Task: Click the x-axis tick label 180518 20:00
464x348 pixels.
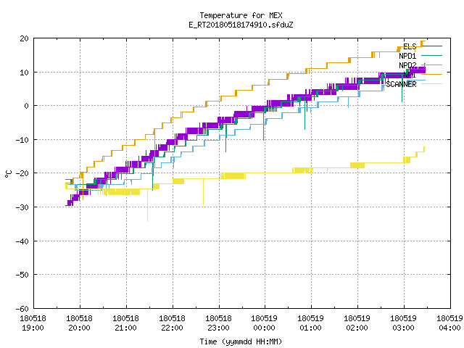Action: coord(79,323)
